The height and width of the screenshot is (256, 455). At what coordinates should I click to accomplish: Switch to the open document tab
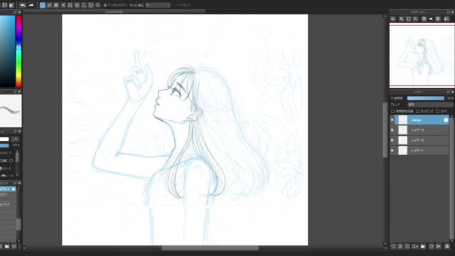point(114,12)
